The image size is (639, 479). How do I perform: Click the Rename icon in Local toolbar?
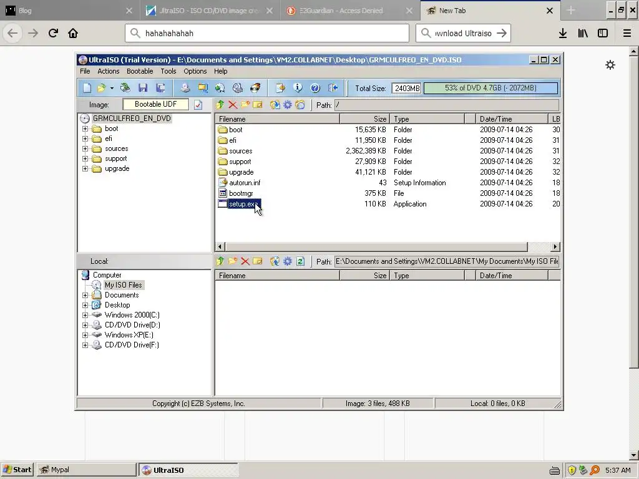click(x=258, y=261)
